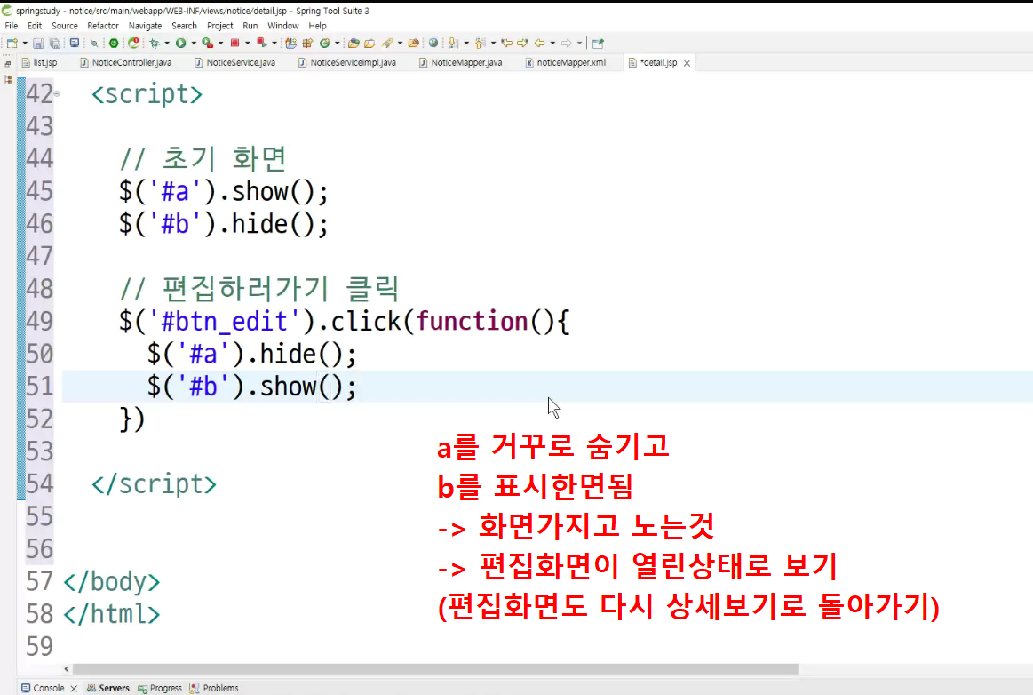The height and width of the screenshot is (695, 1033).
Task: Expand the Stop dropdown arrow
Action: click(x=248, y=43)
